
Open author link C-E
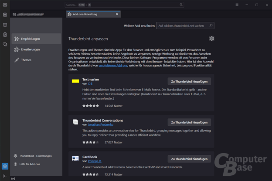click(90, 84)
